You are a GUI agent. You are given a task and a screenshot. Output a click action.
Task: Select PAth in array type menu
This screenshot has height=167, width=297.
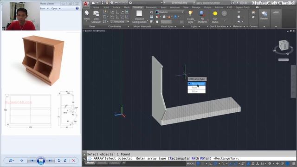pyautogui.click(x=197, y=88)
